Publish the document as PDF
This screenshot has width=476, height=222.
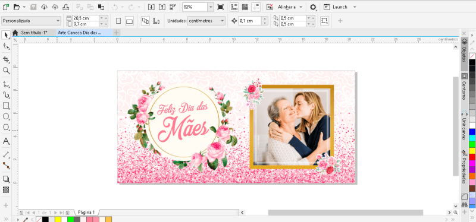click(173, 7)
